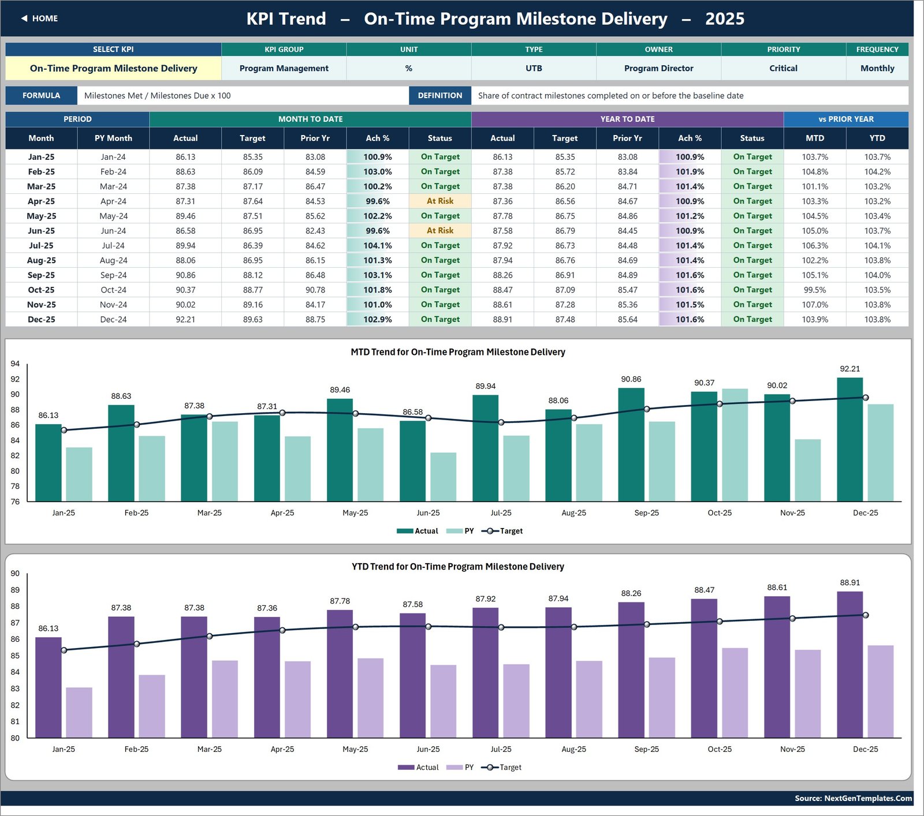Select the Apr-25 month row label
Viewport: 924px width, 816px height.
pos(42,201)
